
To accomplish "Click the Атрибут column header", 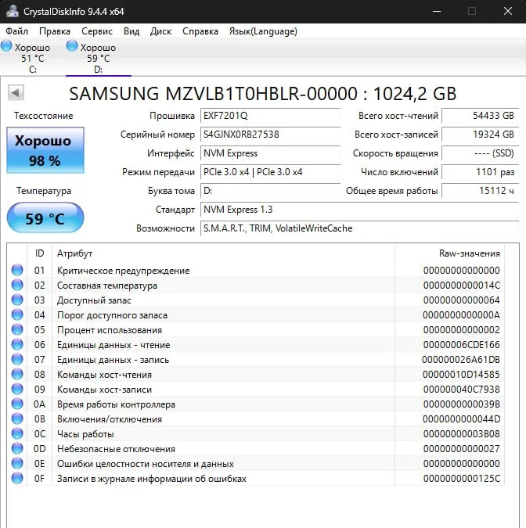I will coord(223,253).
